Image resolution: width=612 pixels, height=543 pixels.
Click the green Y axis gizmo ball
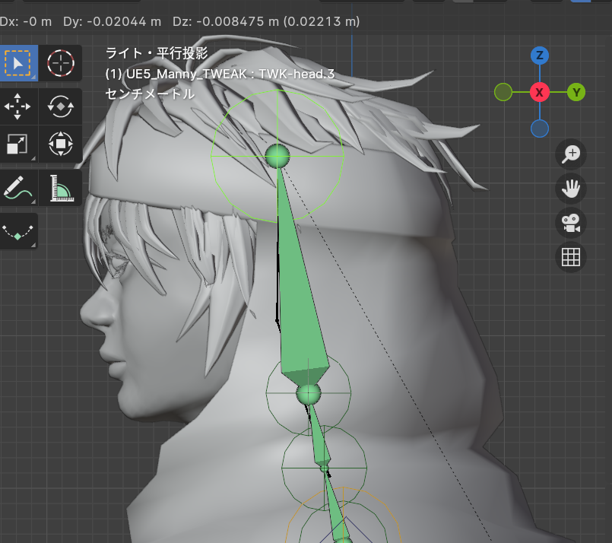576,93
